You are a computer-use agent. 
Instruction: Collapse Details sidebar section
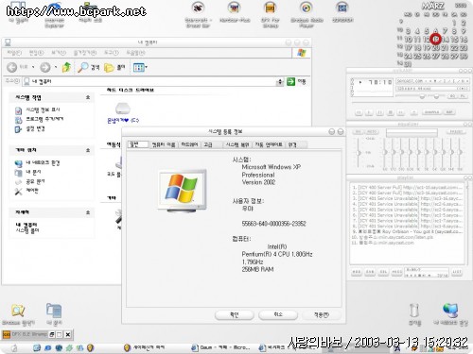click(x=88, y=212)
